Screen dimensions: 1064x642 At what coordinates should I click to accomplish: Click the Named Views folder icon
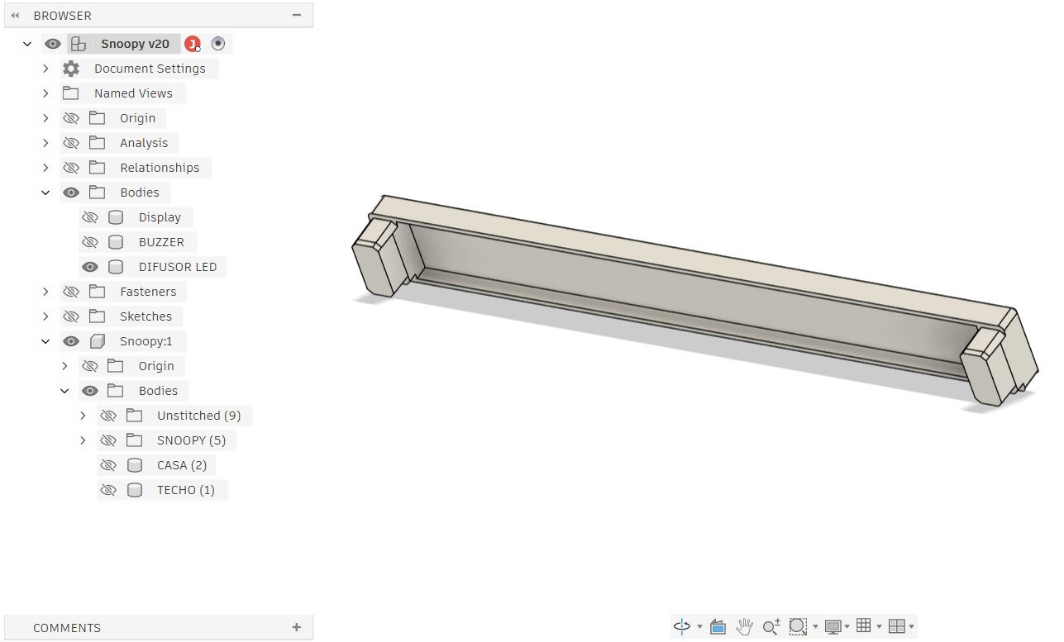tap(71, 93)
